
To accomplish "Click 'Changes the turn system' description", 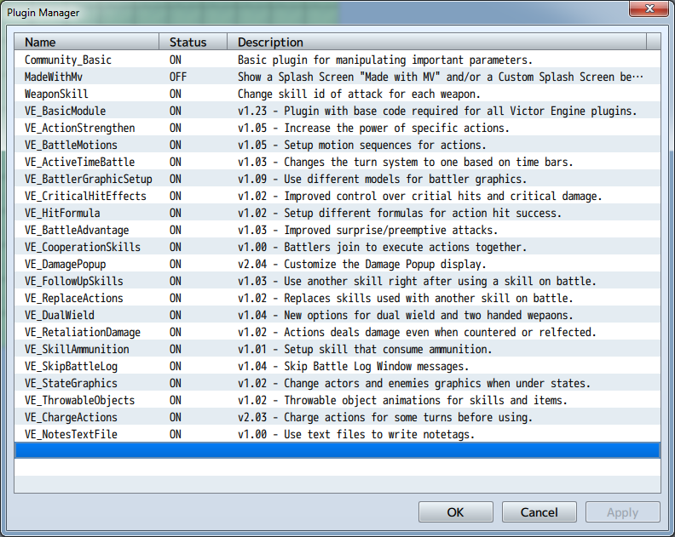I will [406, 162].
